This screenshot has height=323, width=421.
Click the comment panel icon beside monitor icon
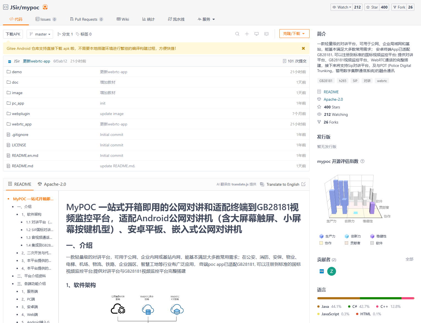point(266,34)
